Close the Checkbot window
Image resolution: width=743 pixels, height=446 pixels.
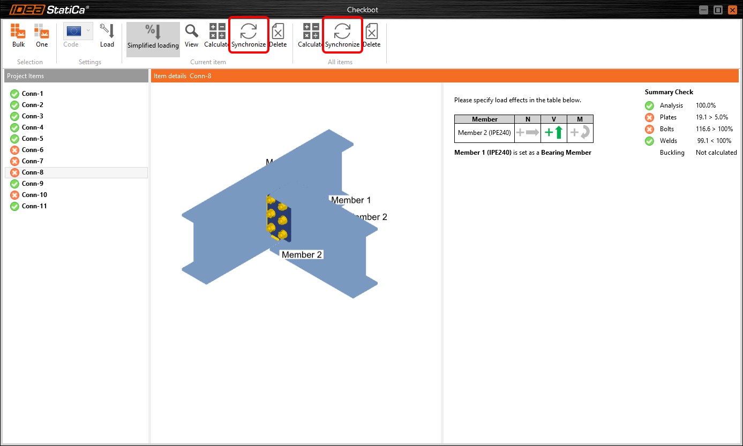[x=733, y=10]
